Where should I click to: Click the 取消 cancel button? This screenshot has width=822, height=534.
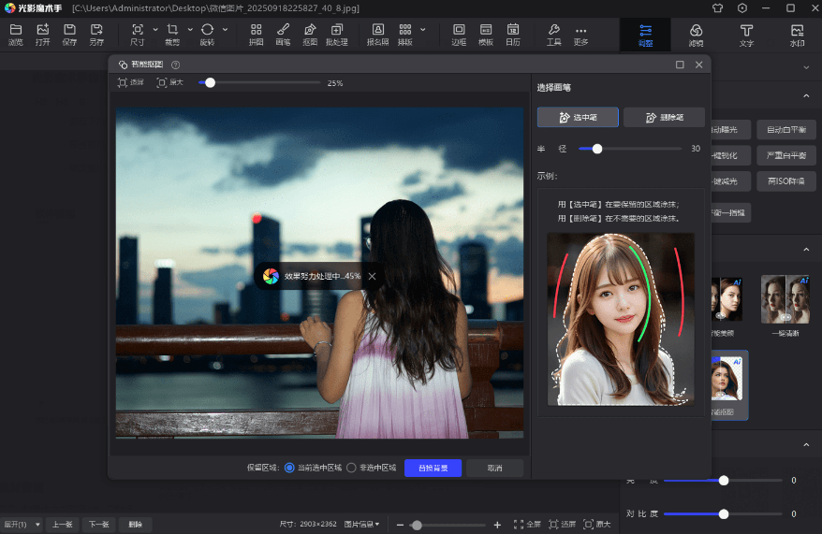click(x=494, y=468)
